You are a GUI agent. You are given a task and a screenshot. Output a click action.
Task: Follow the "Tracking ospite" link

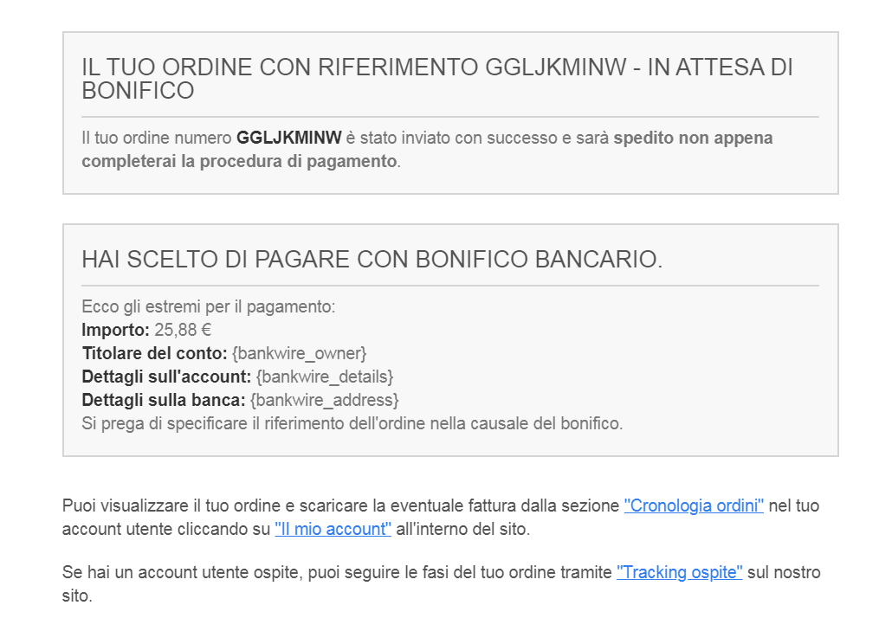click(680, 572)
